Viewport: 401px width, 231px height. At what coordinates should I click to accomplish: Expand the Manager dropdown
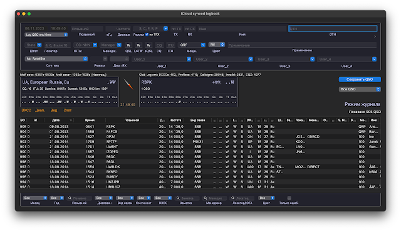click(119, 45)
